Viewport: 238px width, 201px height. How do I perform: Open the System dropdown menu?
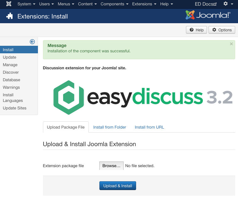coord(26,4)
